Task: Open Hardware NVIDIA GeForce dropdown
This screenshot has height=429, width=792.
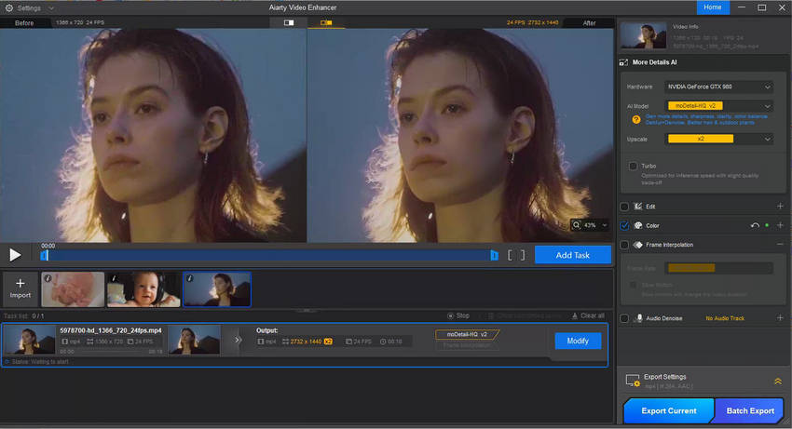Action: [x=718, y=87]
